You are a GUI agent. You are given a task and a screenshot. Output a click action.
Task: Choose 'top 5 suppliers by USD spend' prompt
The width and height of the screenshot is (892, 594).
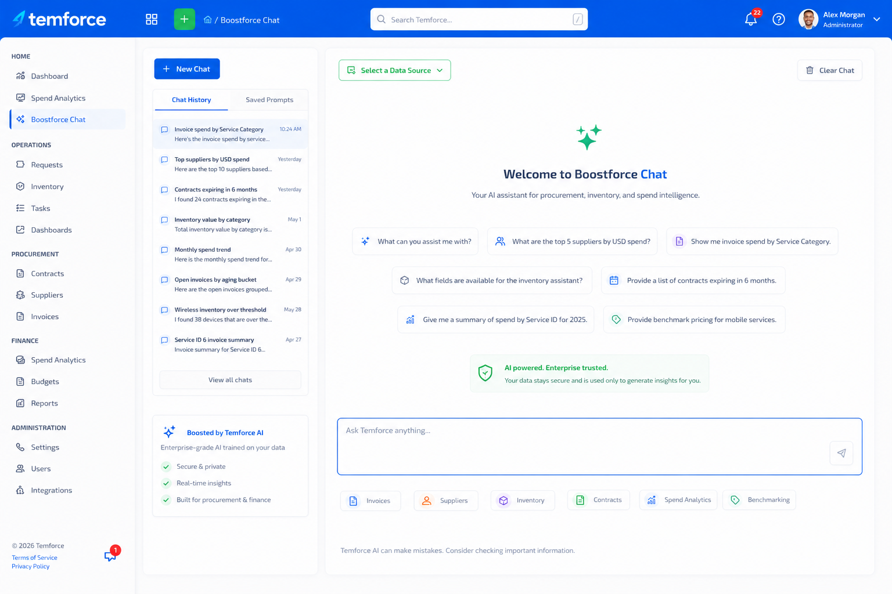point(572,241)
